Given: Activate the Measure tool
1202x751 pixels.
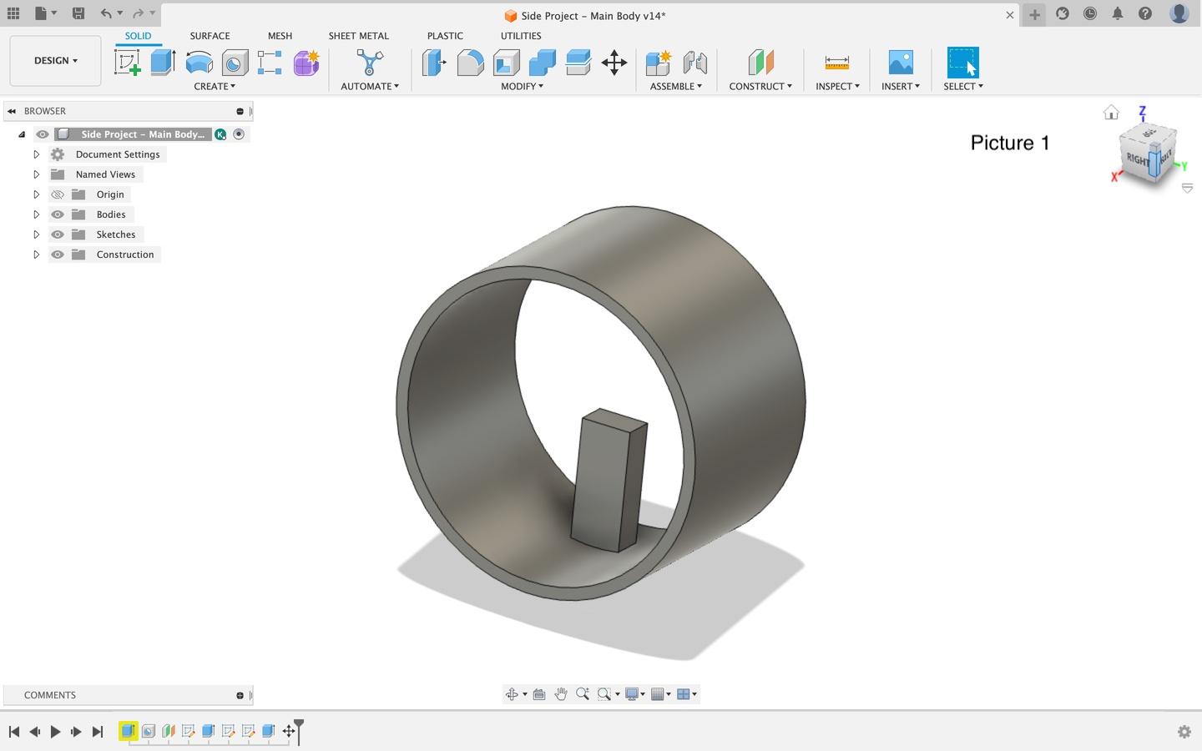Looking at the screenshot, I should (836, 63).
